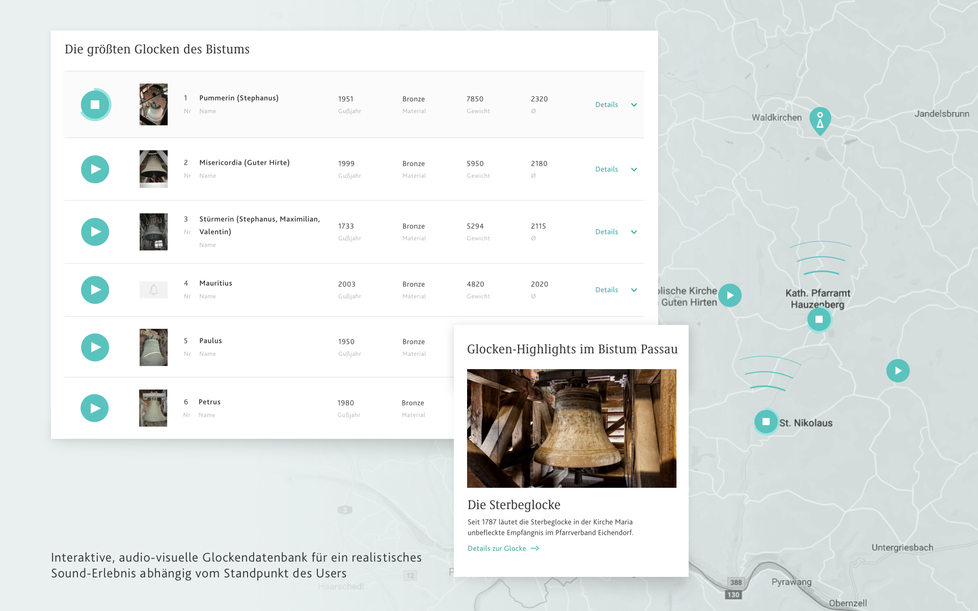Select the name 'Misericordia (Guter Hirte)'
The width and height of the screenshot is (978, 611).
click(x=244, y=162)
